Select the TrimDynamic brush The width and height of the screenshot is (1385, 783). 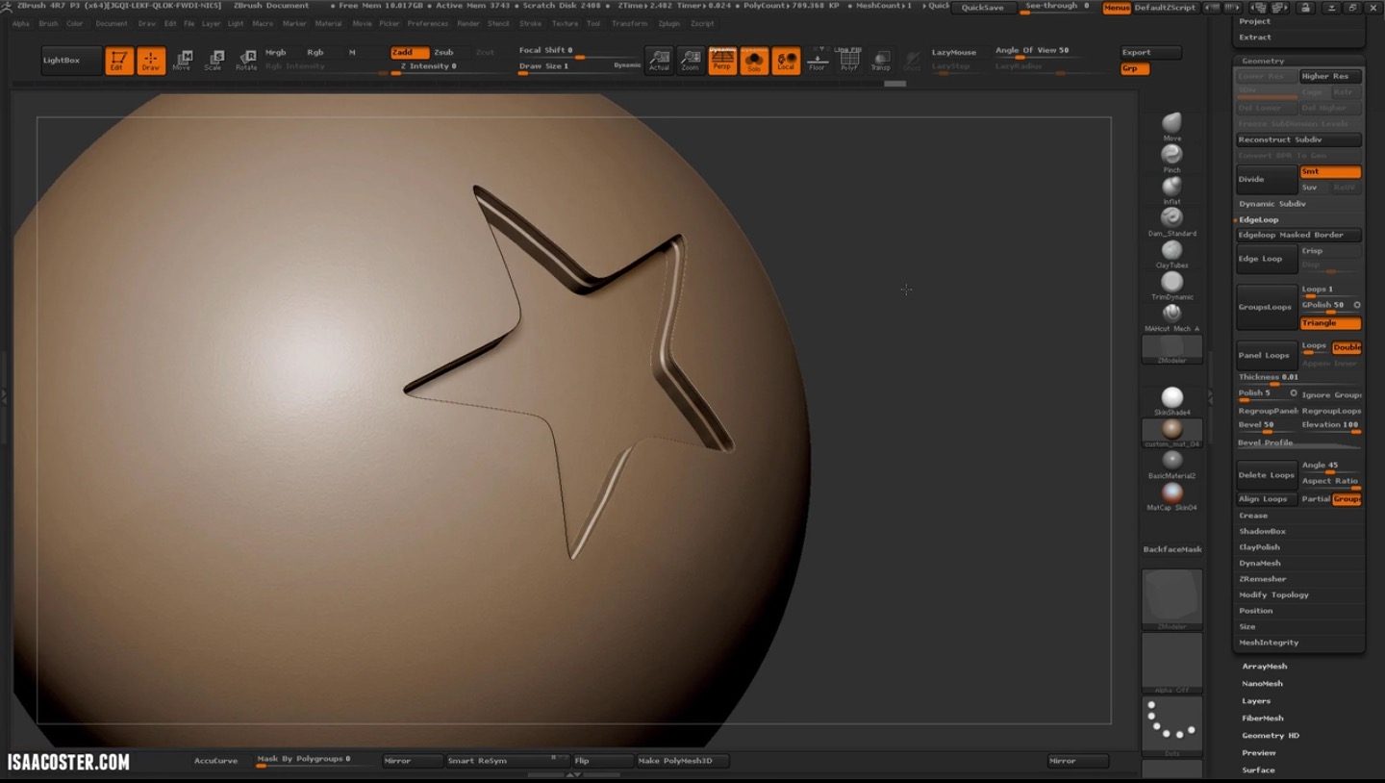click(x=1171, y=285)
